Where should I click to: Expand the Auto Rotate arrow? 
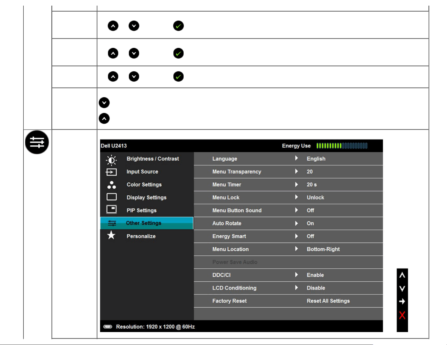point(296,223)
